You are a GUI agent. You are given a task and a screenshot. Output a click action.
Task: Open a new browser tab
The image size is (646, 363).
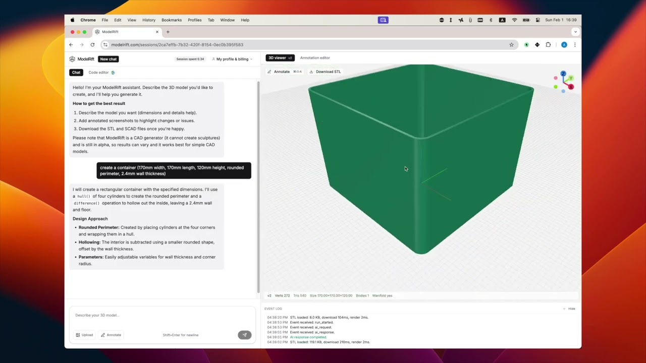pos(168,32)
